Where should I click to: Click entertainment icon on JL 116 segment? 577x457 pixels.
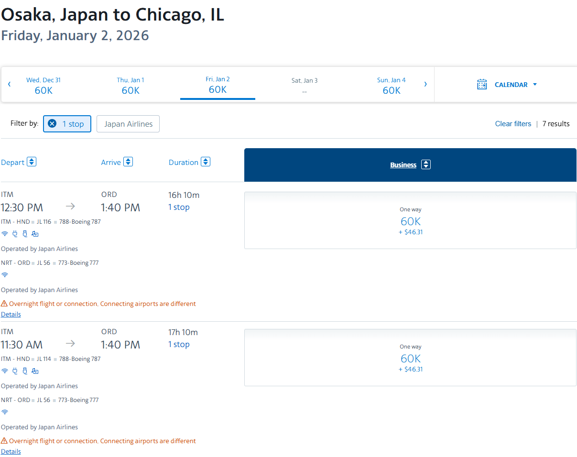point(35,234)
